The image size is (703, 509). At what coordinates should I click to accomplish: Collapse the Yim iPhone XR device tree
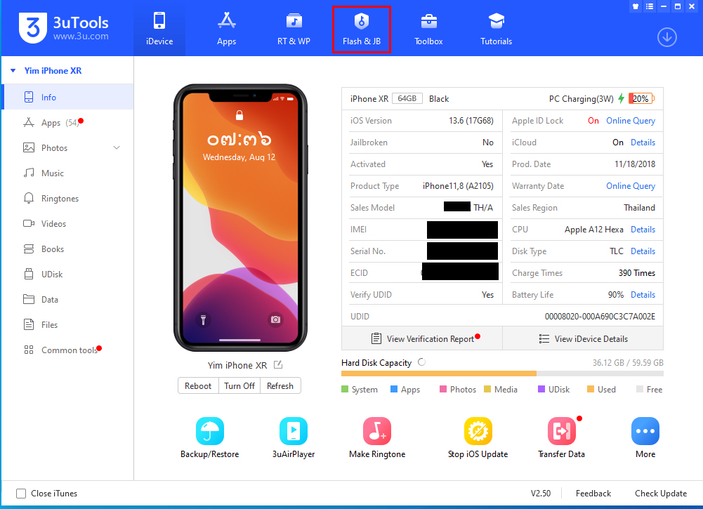pyautogui.click(x=13, y=71)
